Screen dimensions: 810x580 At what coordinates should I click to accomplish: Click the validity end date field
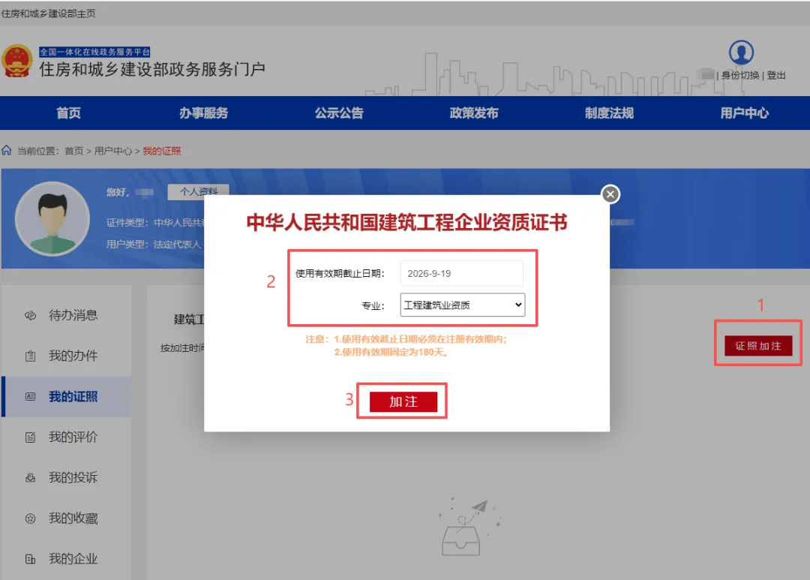click(461, 273)
